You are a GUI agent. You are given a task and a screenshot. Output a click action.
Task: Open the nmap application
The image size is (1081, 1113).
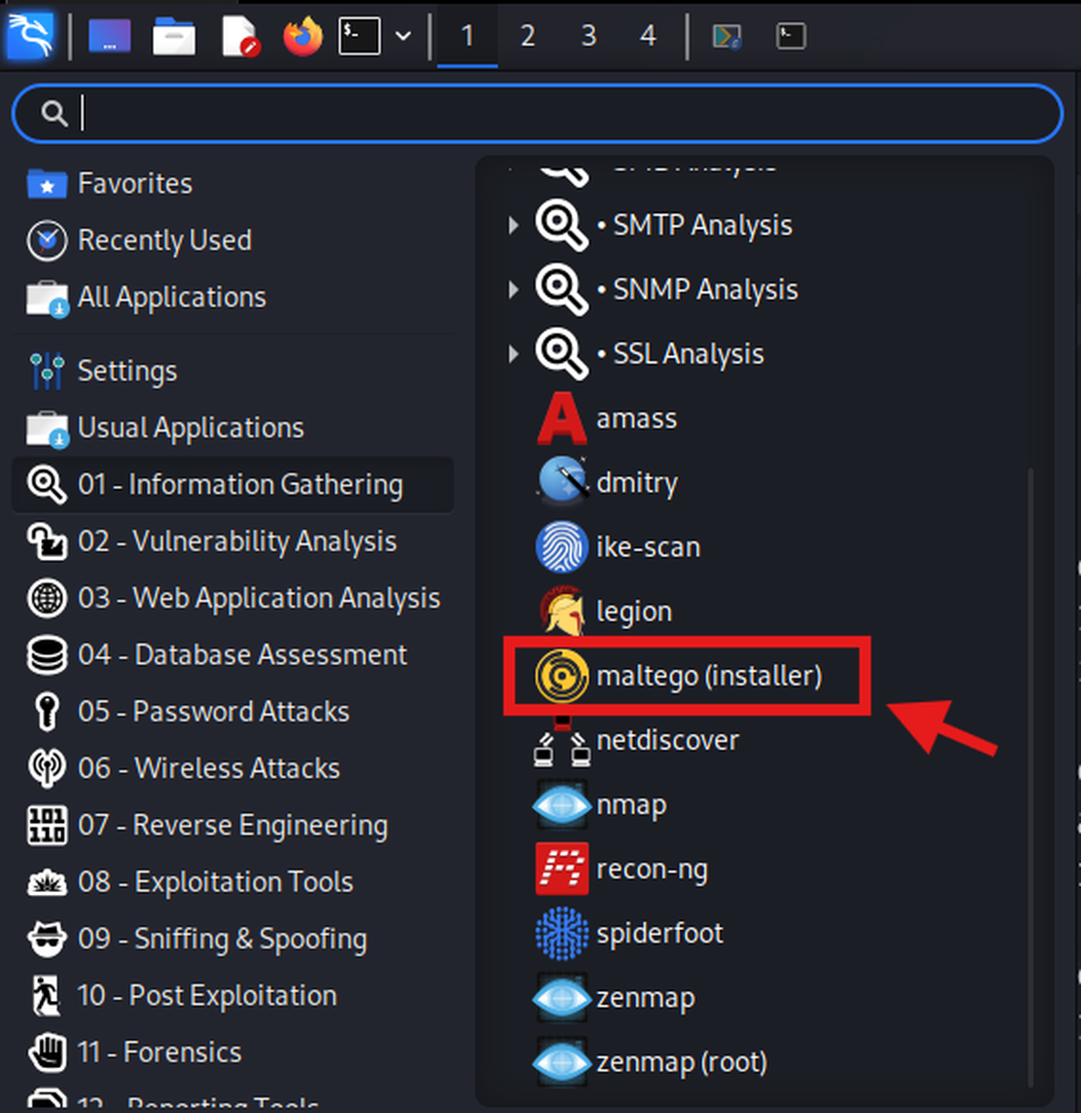630,805
